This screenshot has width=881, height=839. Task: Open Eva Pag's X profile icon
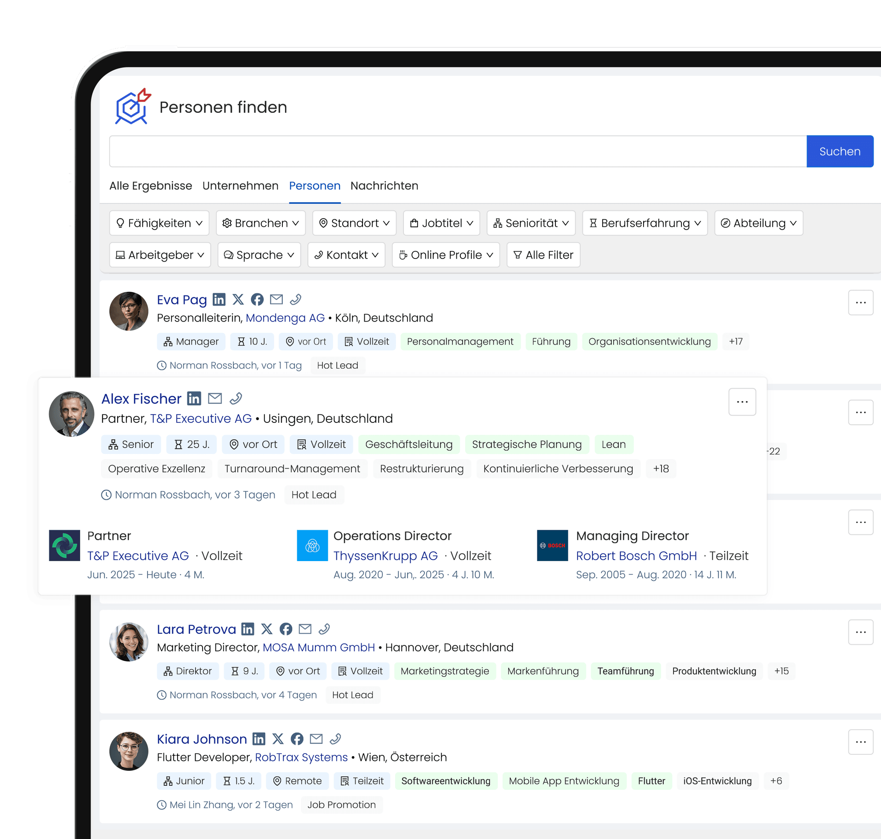238,299
